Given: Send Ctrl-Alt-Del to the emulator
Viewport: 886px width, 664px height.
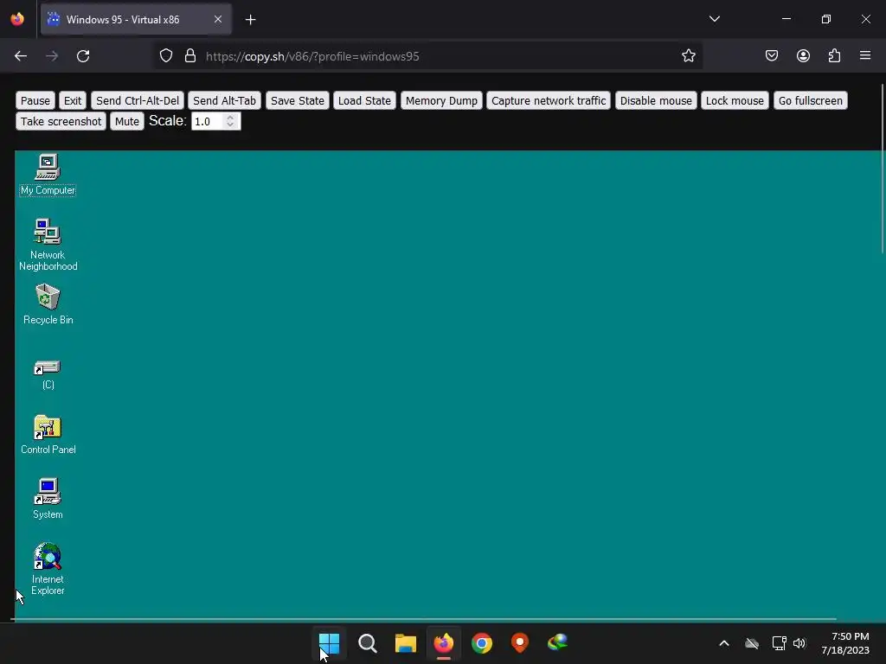Looking at the screenshot, I should coord(138,100).
